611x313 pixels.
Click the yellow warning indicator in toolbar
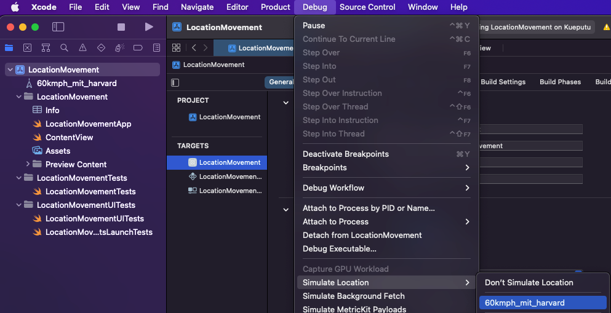click(x=607, y=27)
